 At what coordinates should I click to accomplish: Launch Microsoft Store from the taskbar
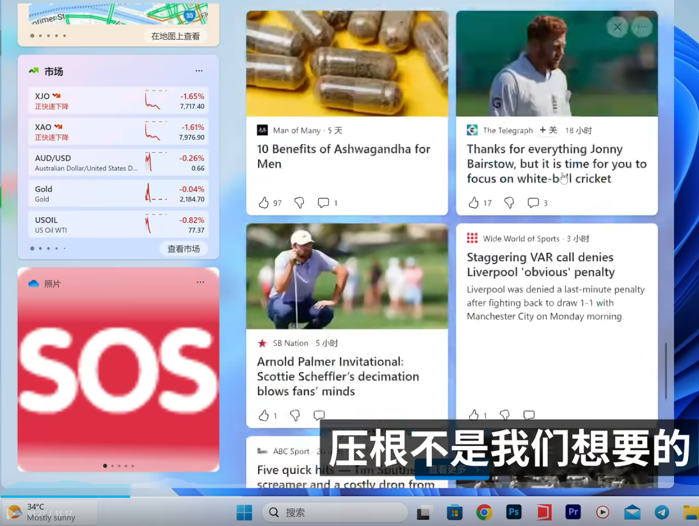click(454, 512)
